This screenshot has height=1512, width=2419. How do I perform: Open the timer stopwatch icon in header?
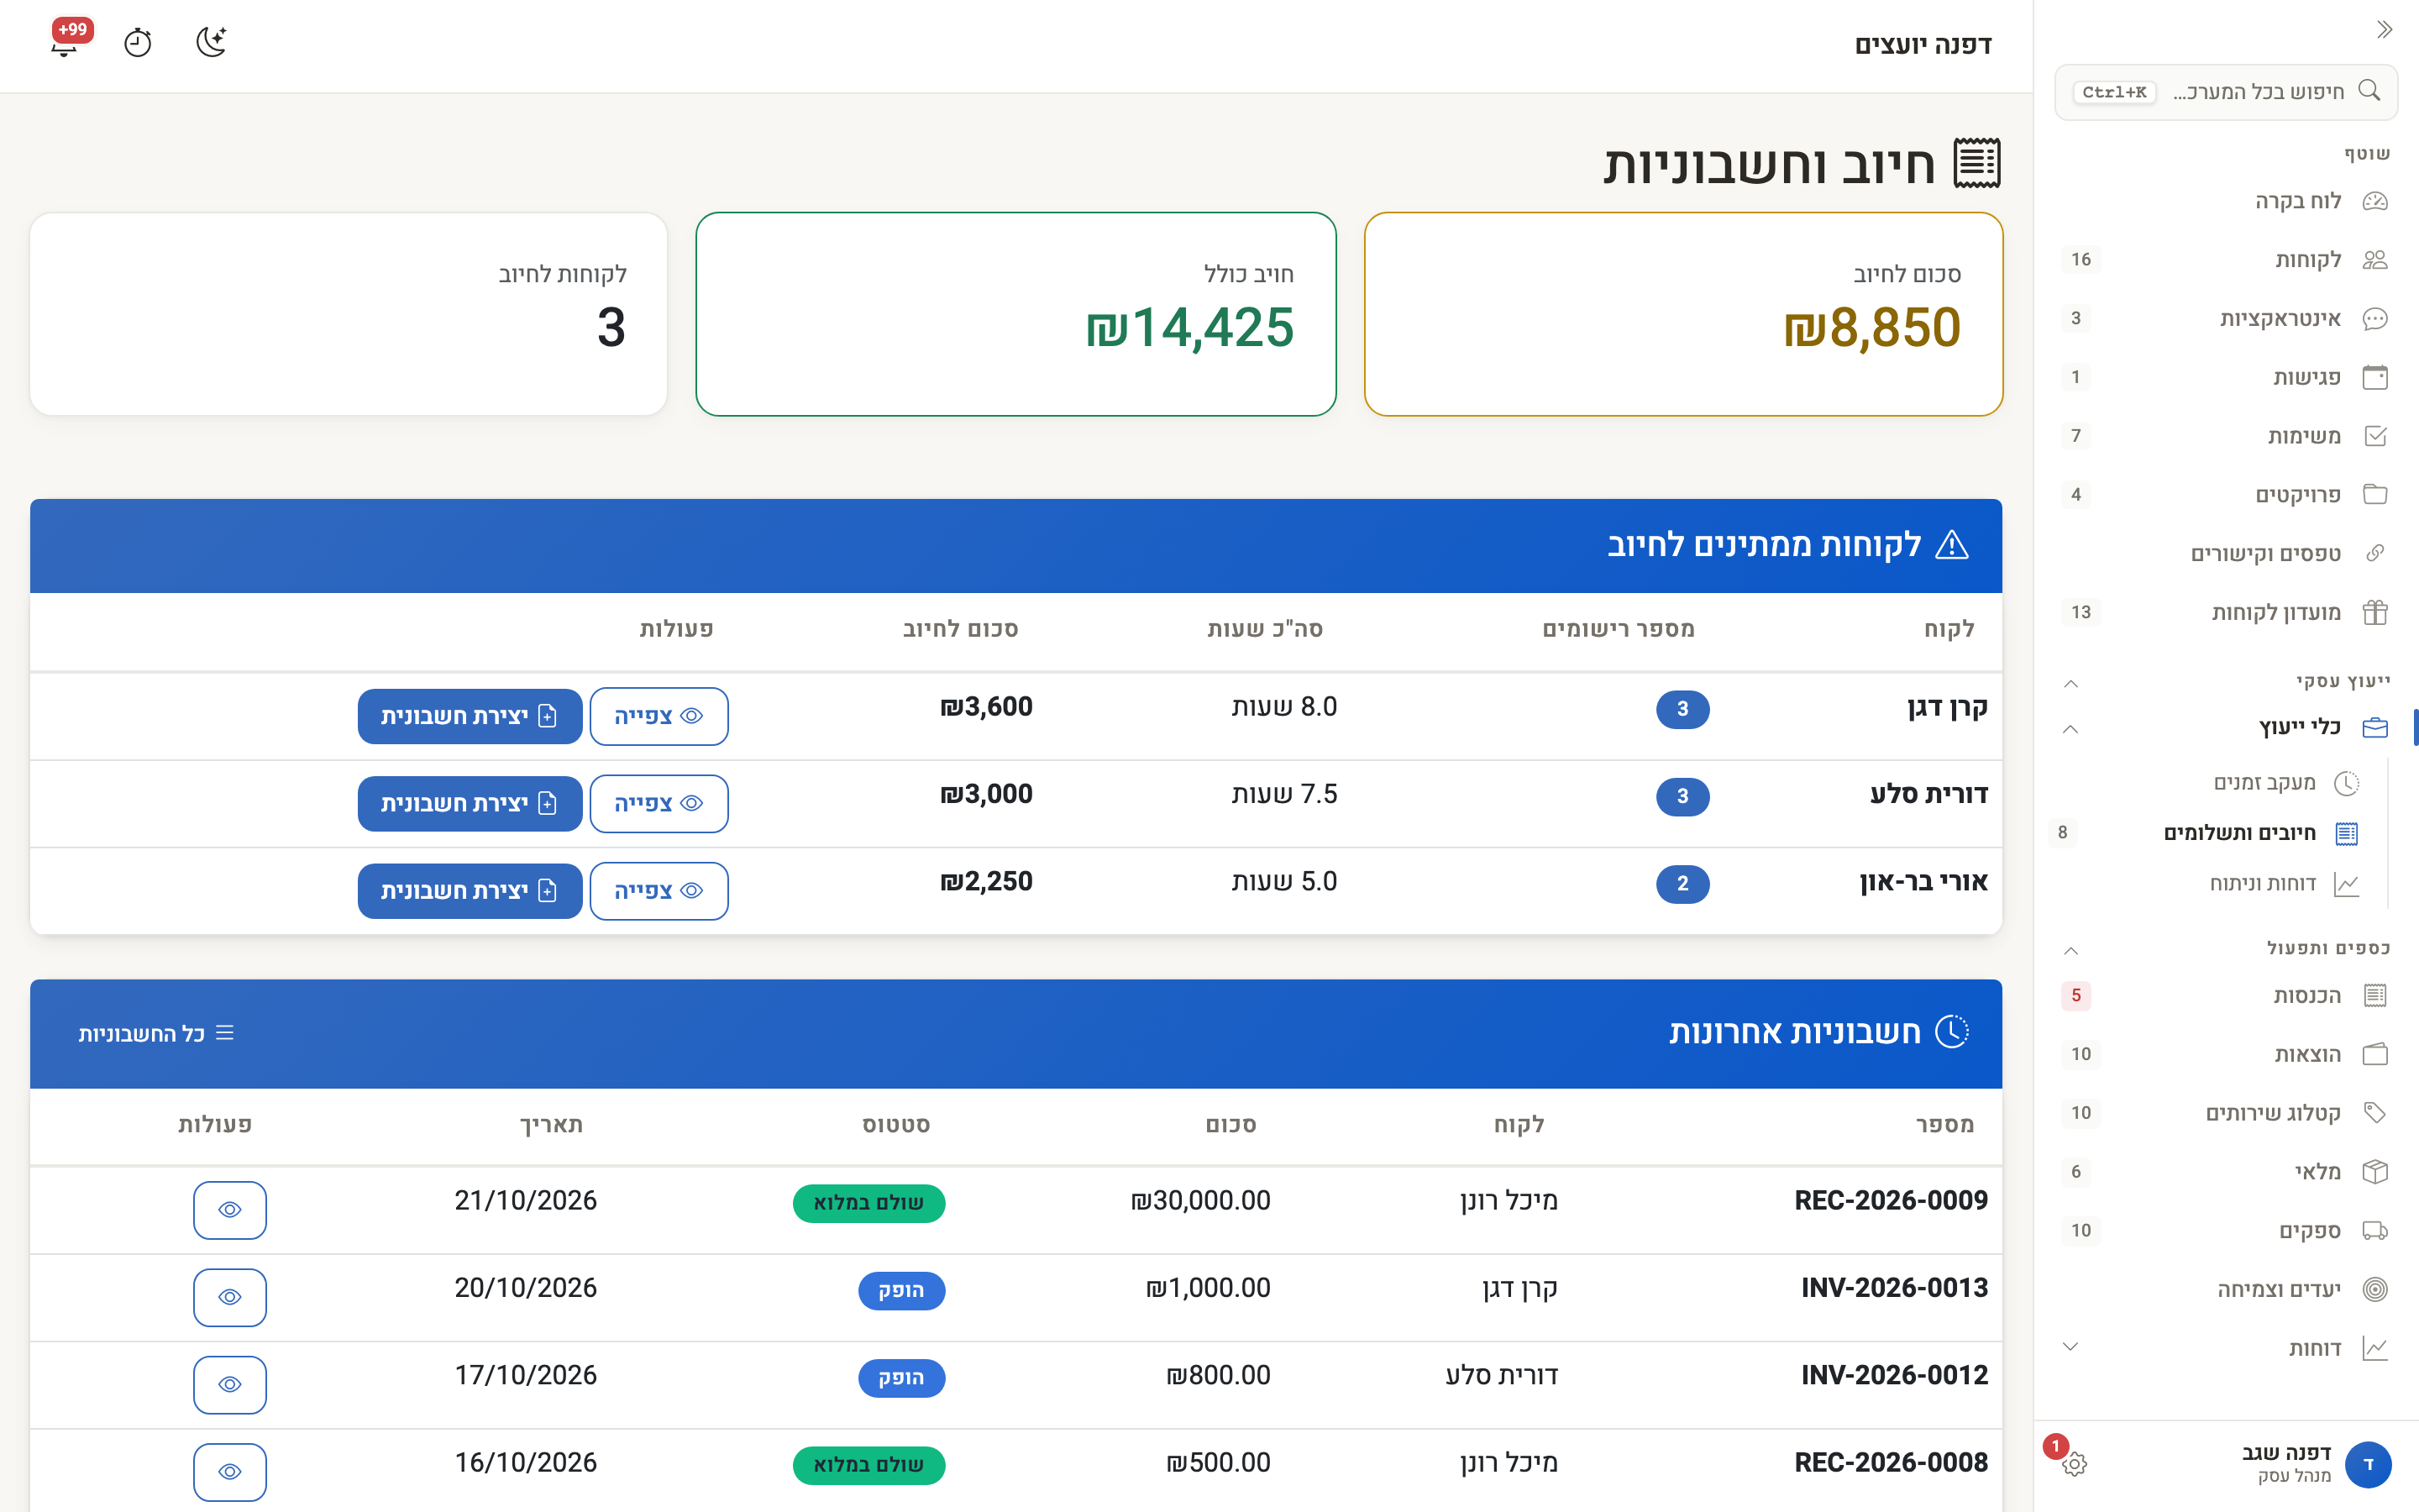pyautogui.click(x=138, y=43)
